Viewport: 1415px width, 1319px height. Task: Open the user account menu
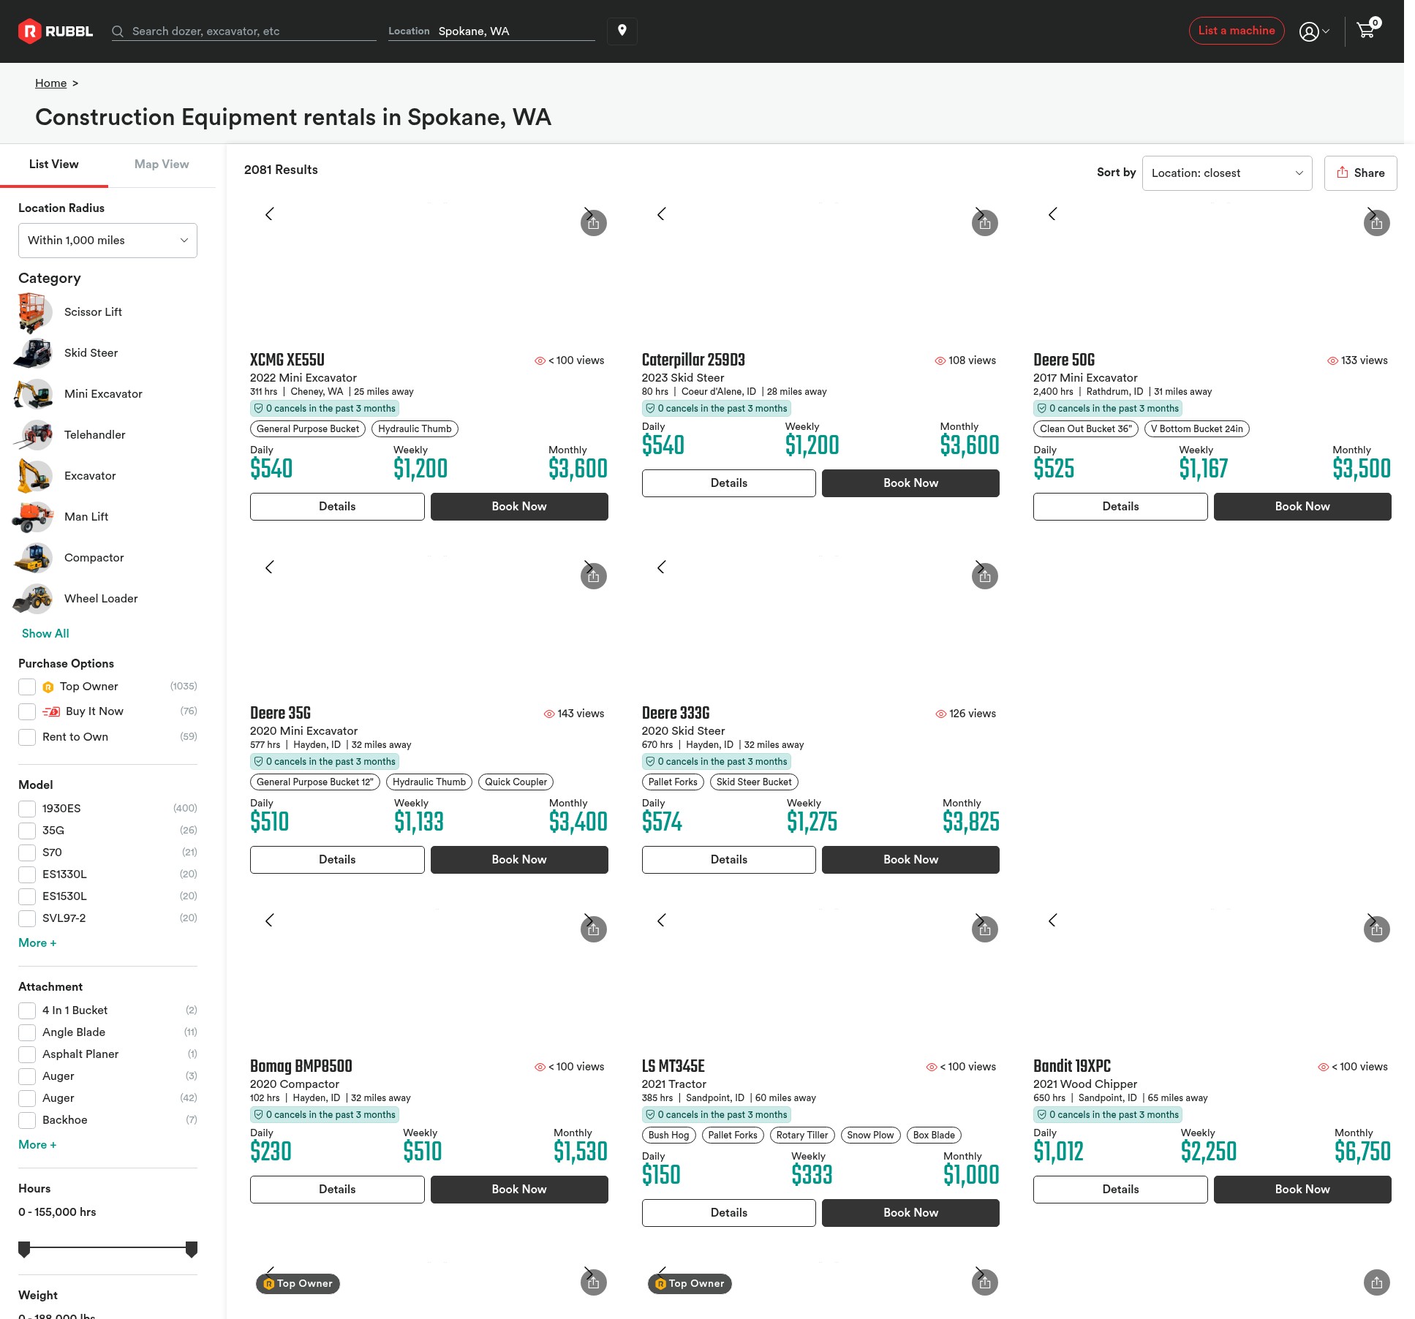[x=1313, y=31]
